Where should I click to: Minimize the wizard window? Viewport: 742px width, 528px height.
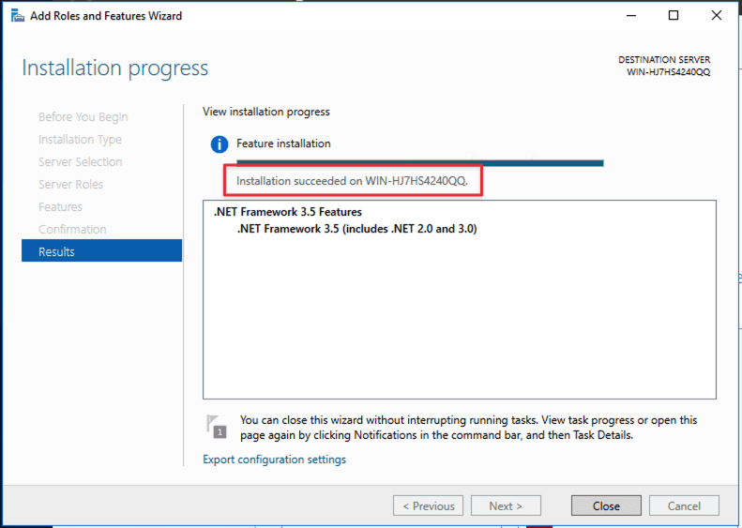tap(629, 16)
